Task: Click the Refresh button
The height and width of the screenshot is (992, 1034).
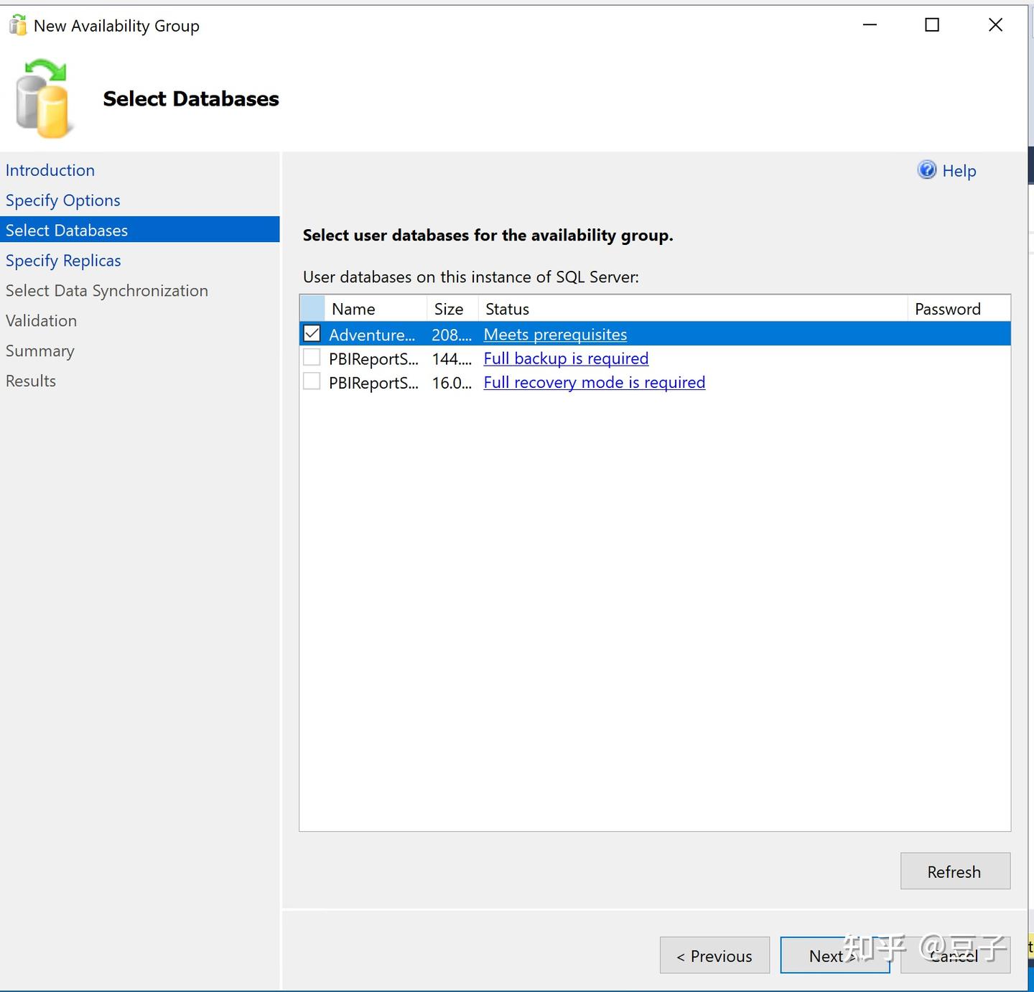Action: tap(954, 871)
